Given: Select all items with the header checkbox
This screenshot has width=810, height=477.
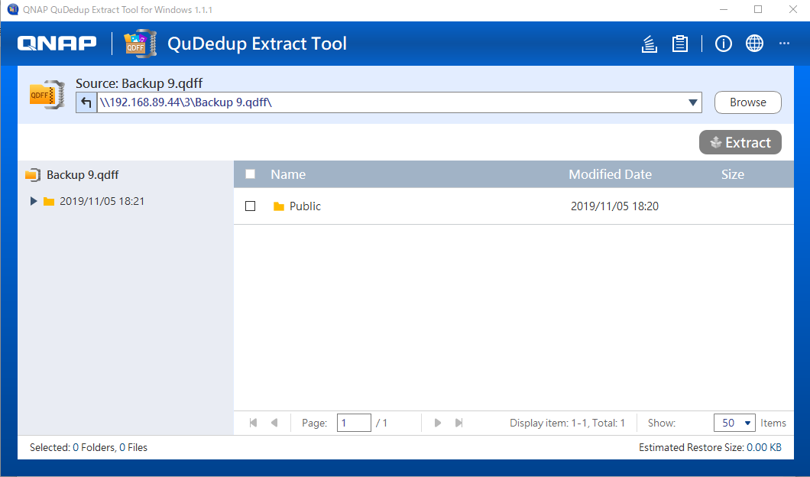Looking at the screenshot, I should pos(250,174).
